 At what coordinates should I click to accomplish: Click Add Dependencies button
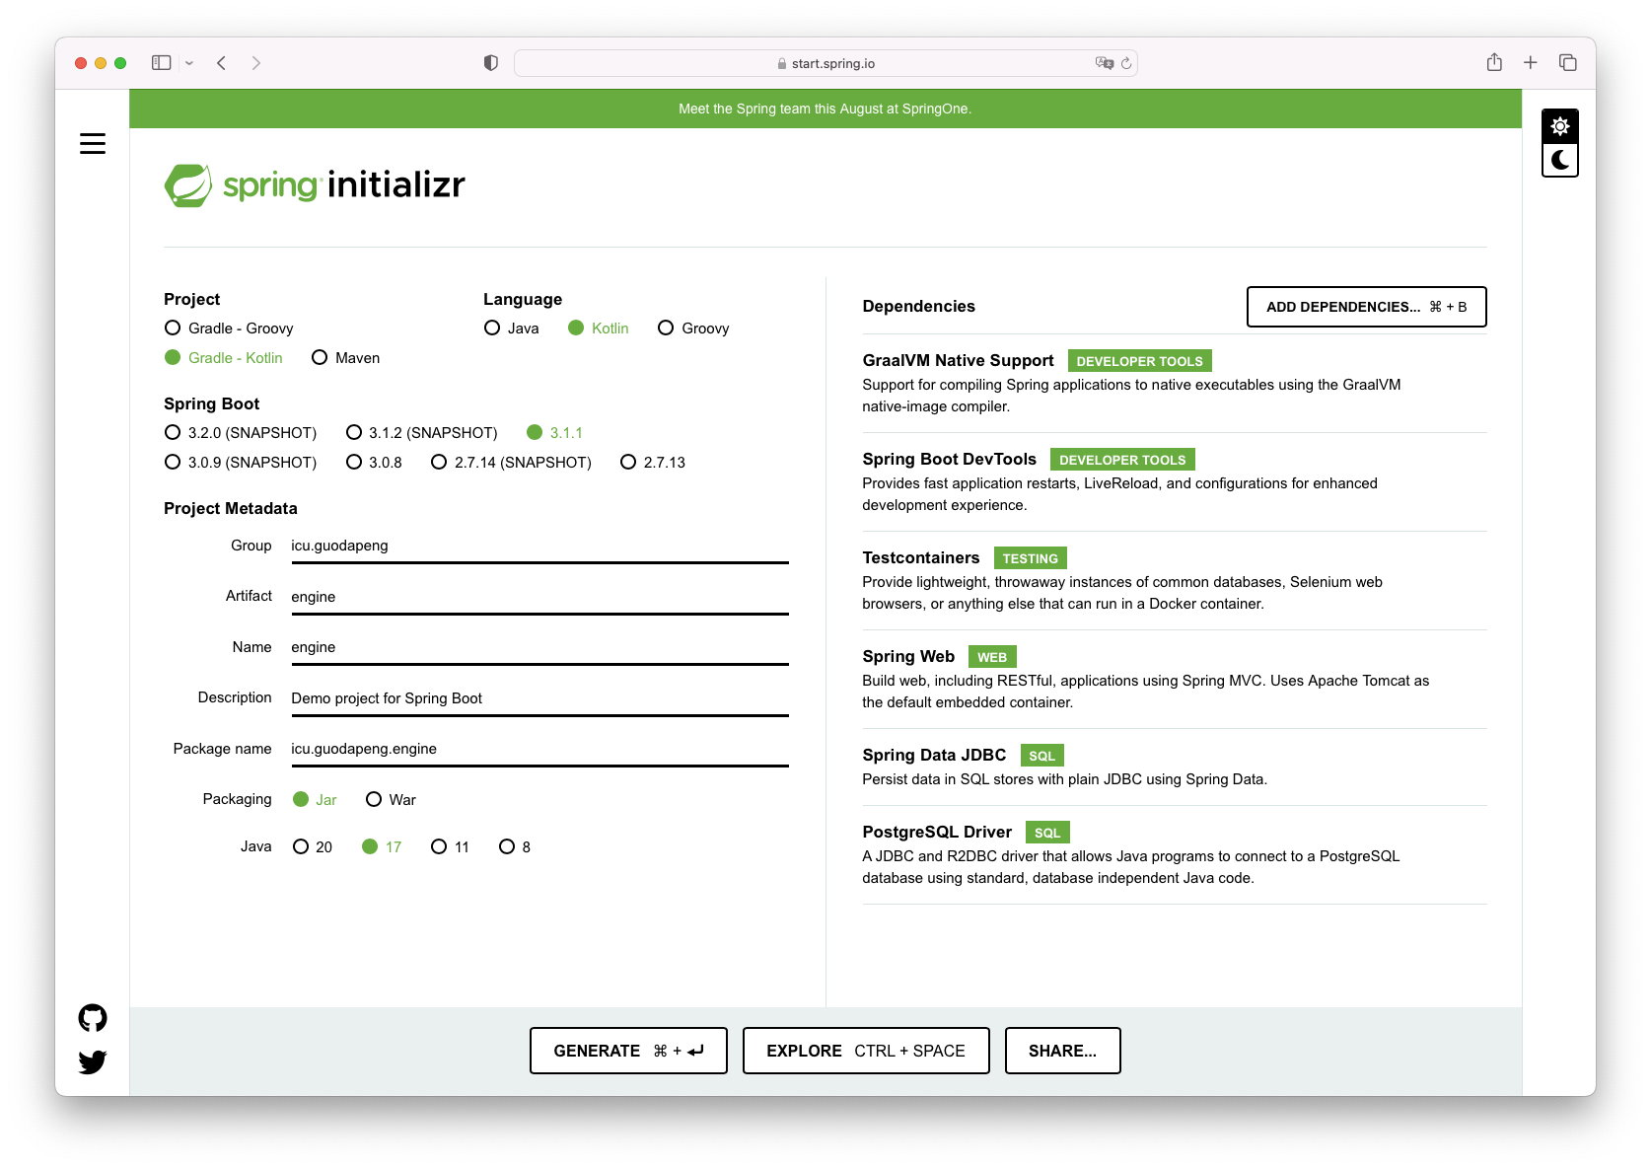click(1366, 307)
